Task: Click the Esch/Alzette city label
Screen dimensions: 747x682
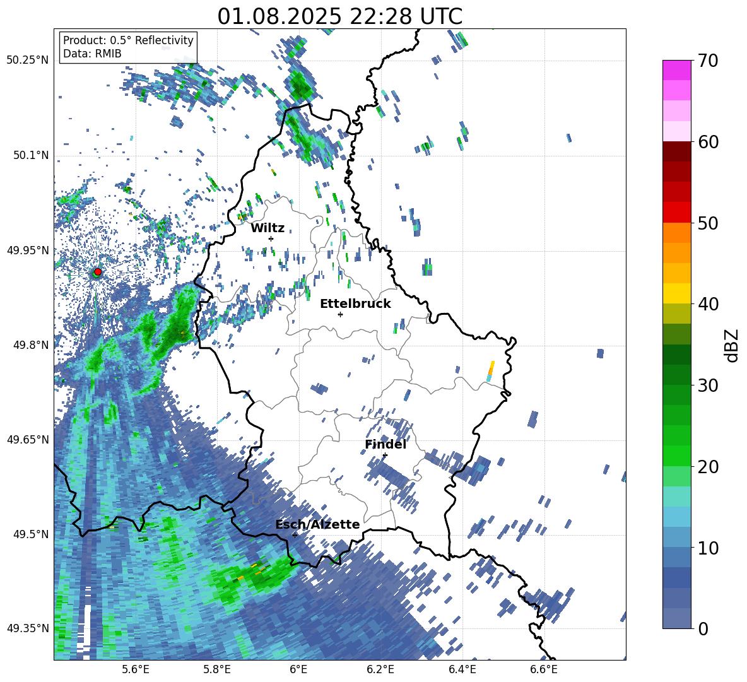Action: (317, 524)
